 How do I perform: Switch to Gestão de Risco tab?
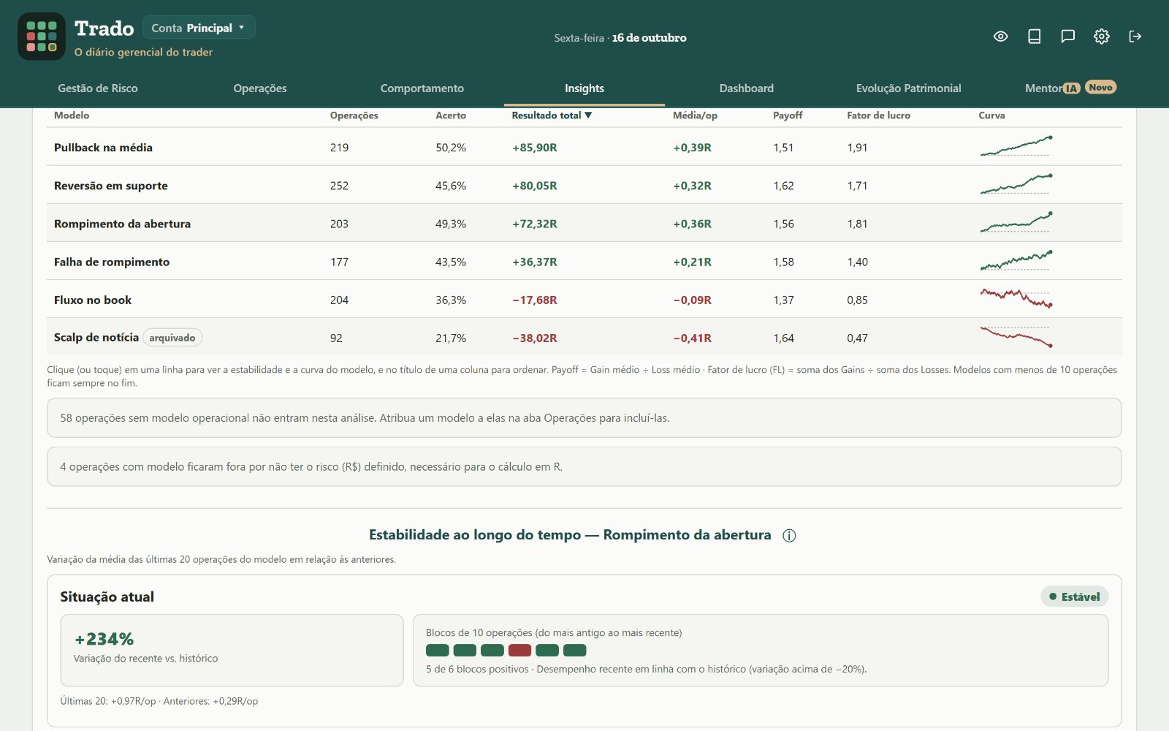tap(98, 88)
